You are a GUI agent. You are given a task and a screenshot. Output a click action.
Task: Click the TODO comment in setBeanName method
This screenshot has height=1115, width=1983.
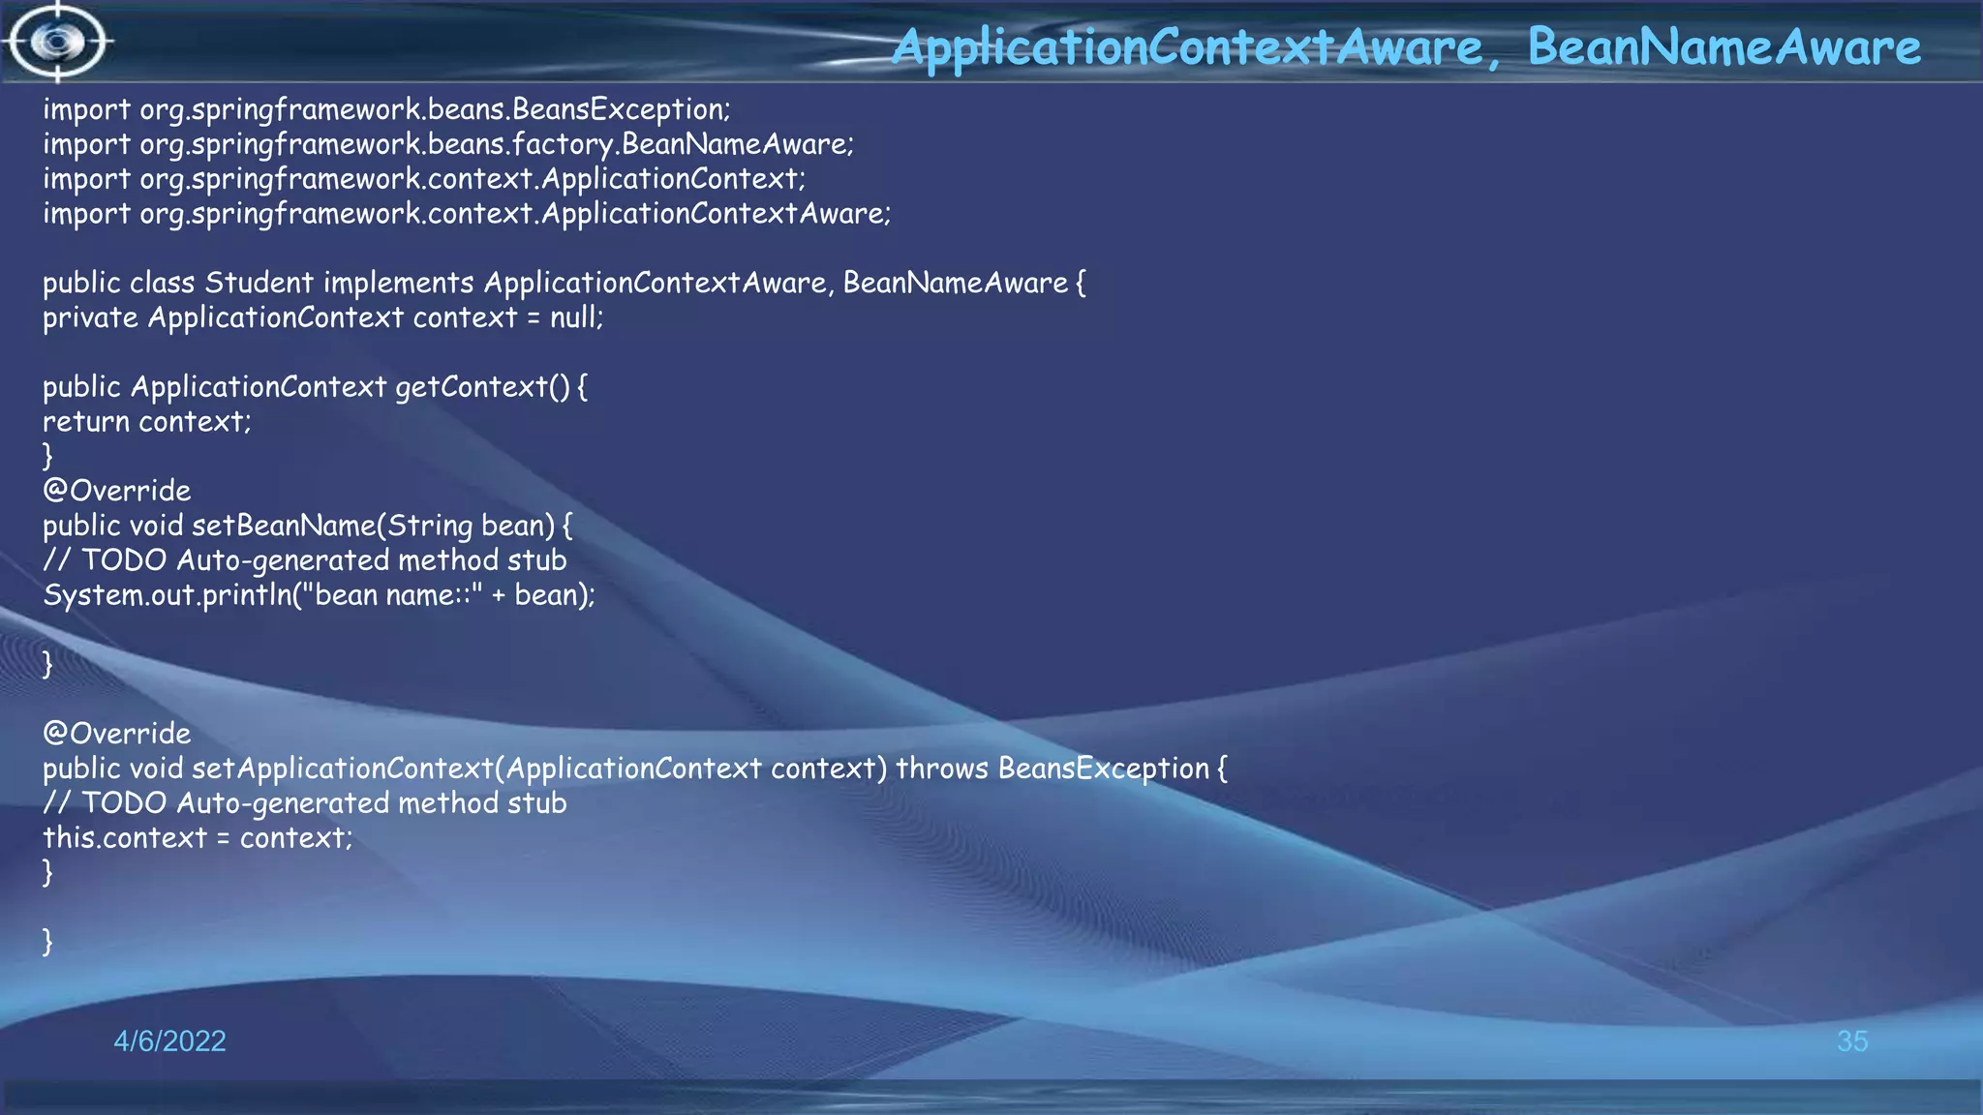click(x=305, y=560)
